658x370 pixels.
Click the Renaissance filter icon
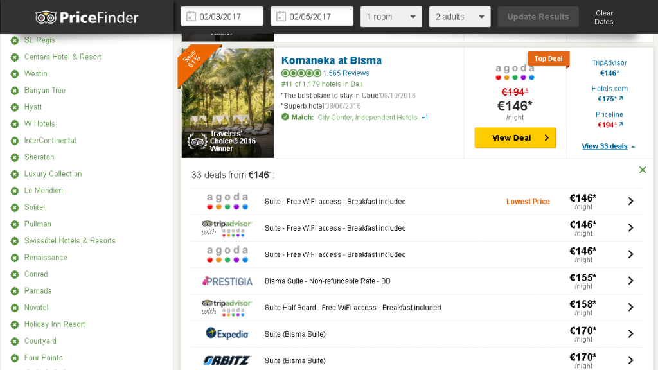click(15, 258)
